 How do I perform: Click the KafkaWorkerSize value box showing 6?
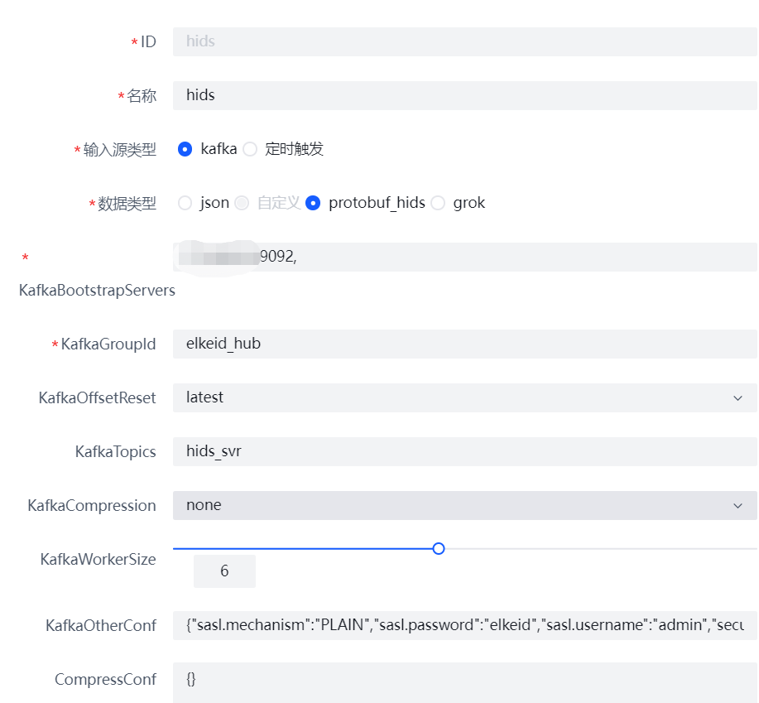click(223, 571)
